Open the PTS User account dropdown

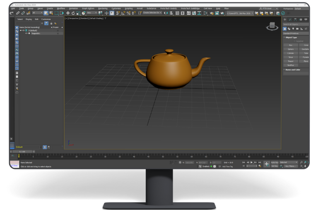[x=268, y=9]
